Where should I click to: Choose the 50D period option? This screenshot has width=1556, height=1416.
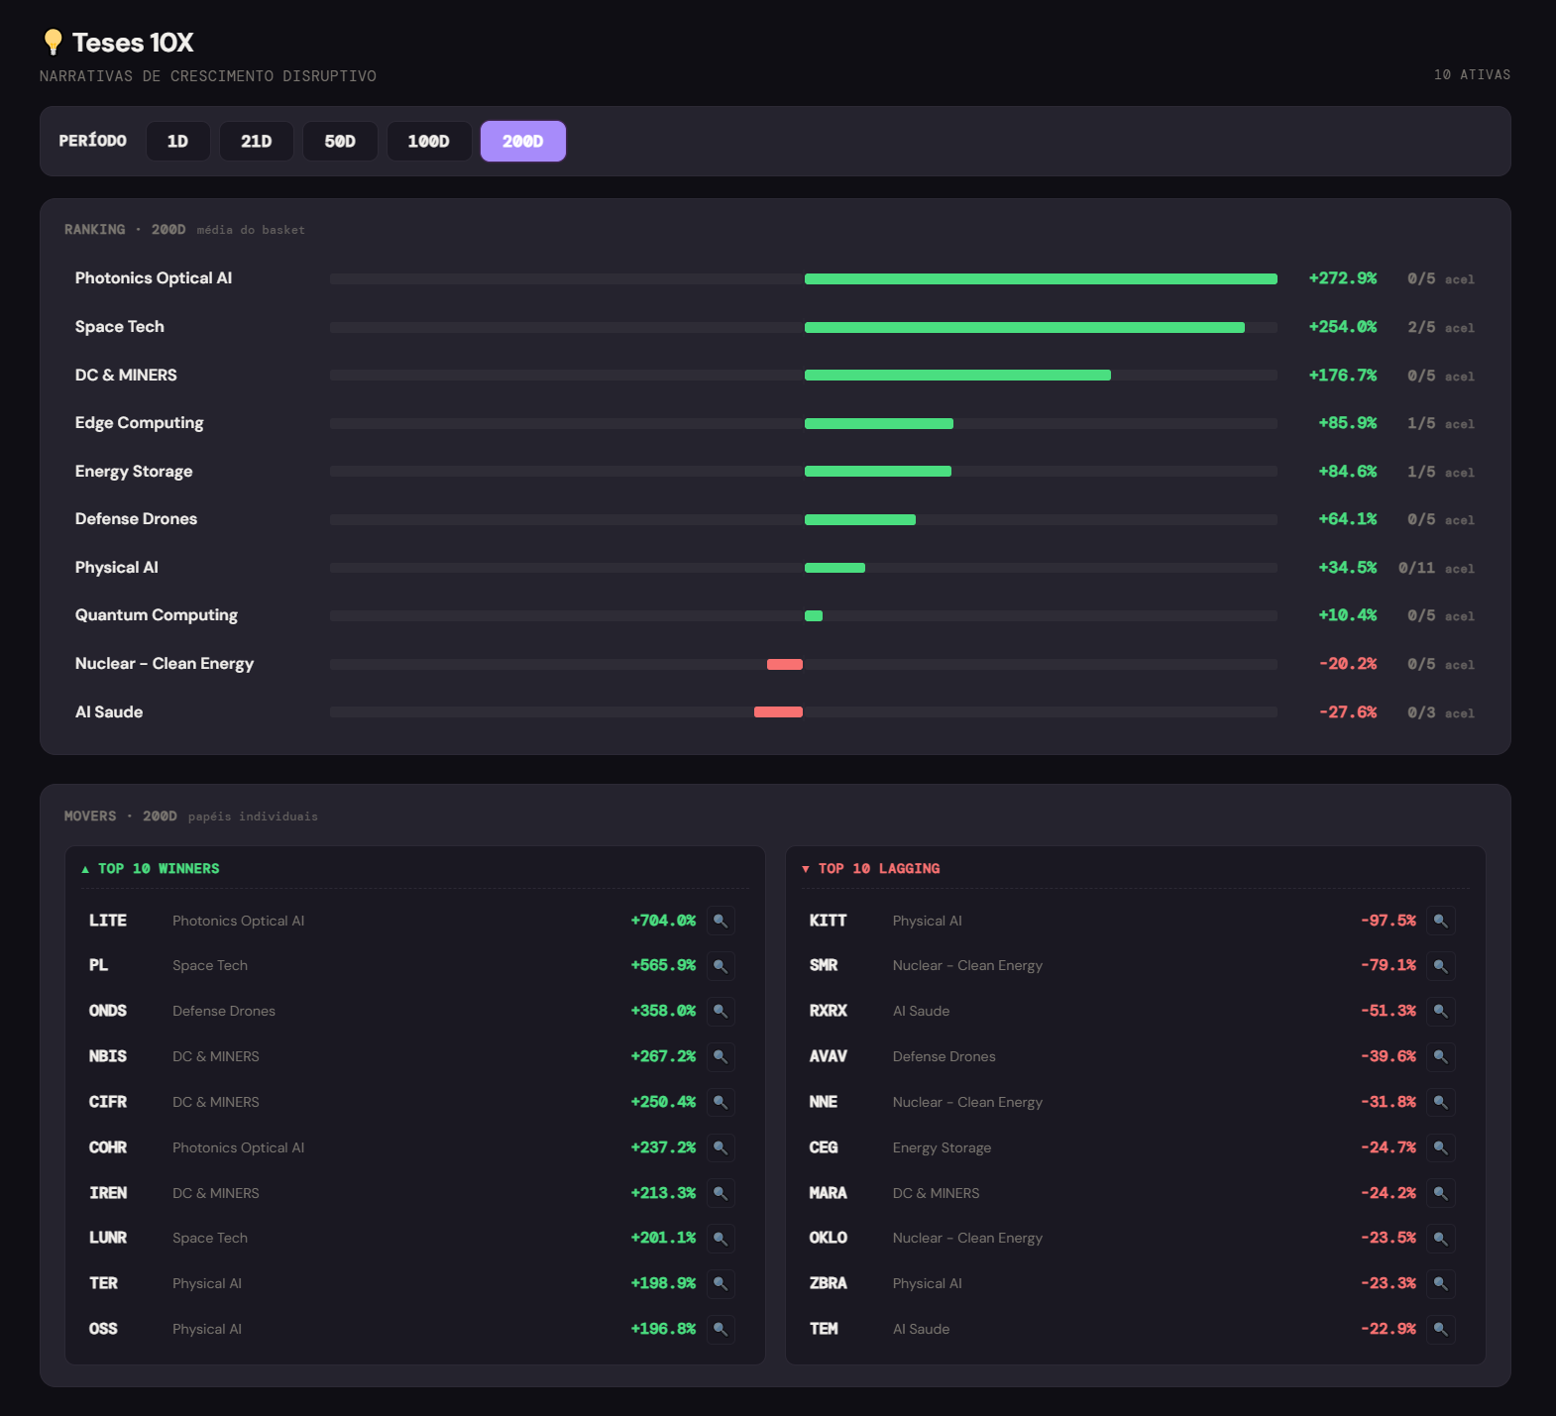pos(340,141)
